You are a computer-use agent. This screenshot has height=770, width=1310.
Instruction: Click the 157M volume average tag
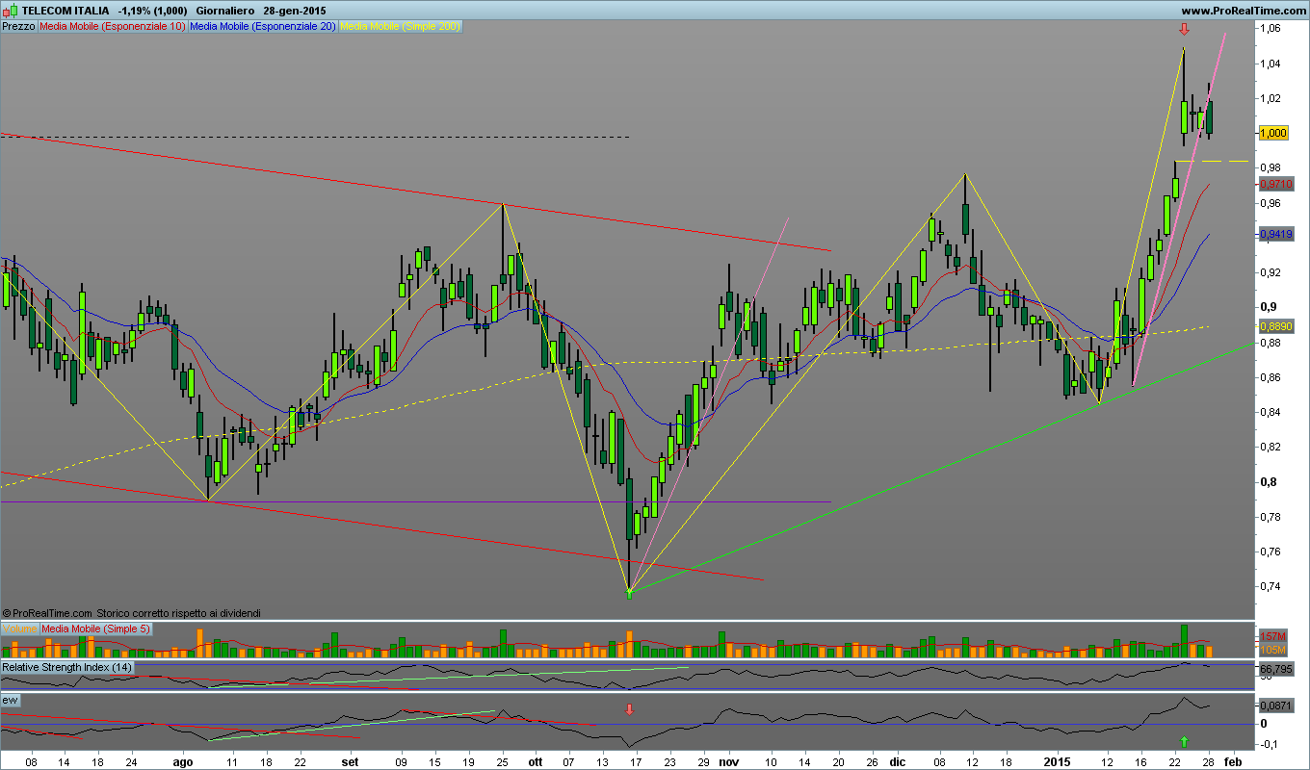tap(1272, 637)
